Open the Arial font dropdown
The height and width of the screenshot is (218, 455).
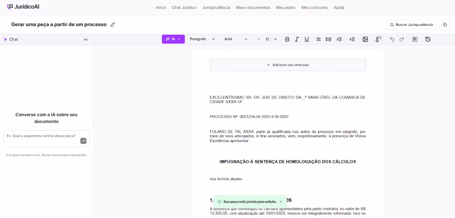click(235, 39)
